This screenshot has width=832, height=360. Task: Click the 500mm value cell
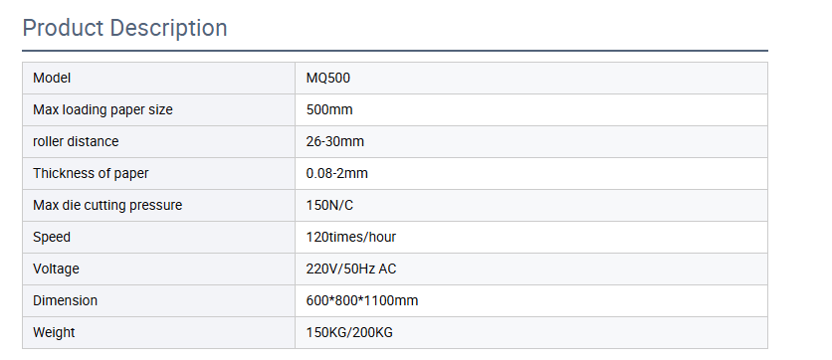tap(531, 110)
